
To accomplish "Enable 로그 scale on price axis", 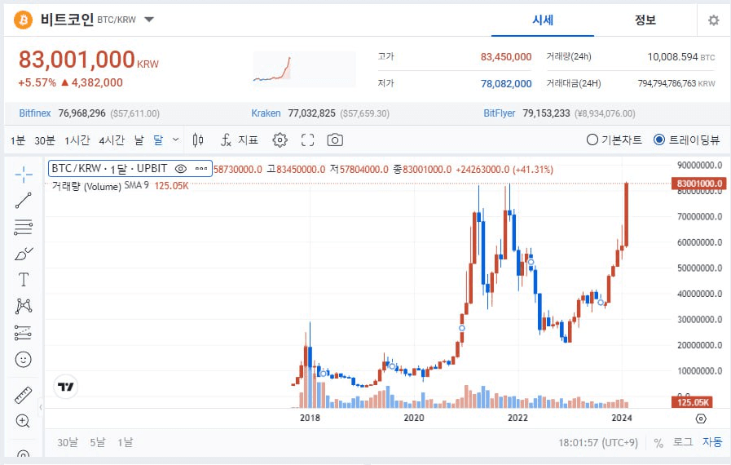I will tap(682, 442).
